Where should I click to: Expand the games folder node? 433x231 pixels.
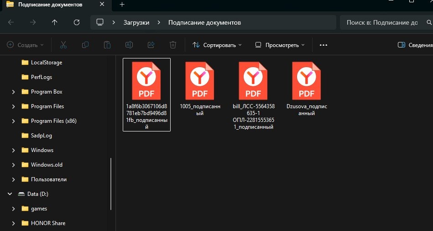tap(13, 209)
